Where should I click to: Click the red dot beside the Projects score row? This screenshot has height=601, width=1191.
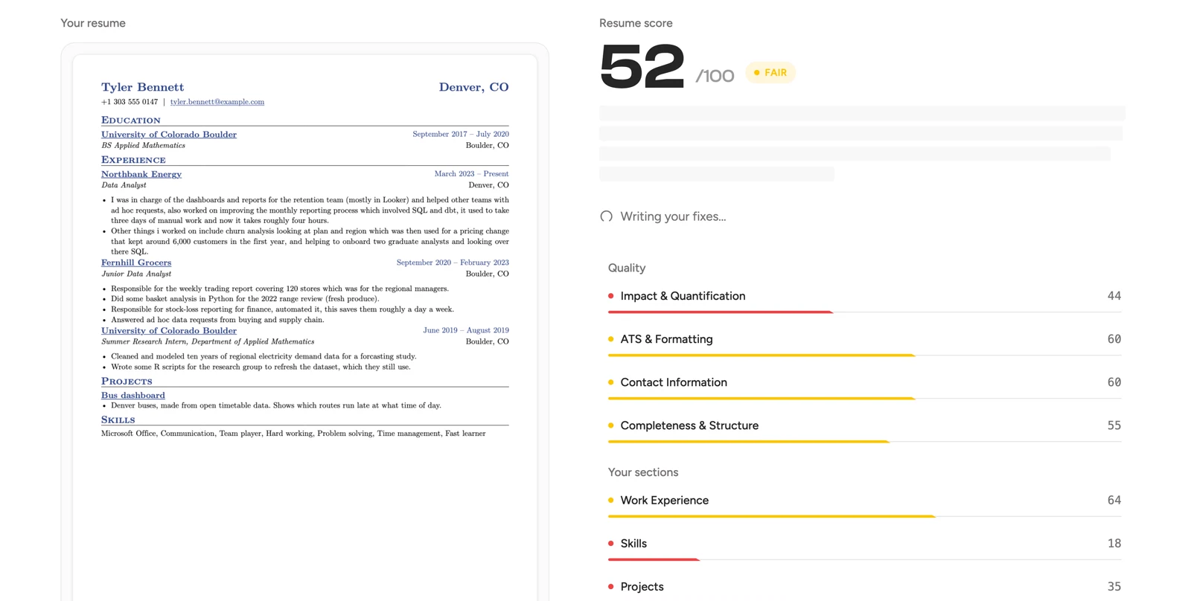tap(611, 587)
